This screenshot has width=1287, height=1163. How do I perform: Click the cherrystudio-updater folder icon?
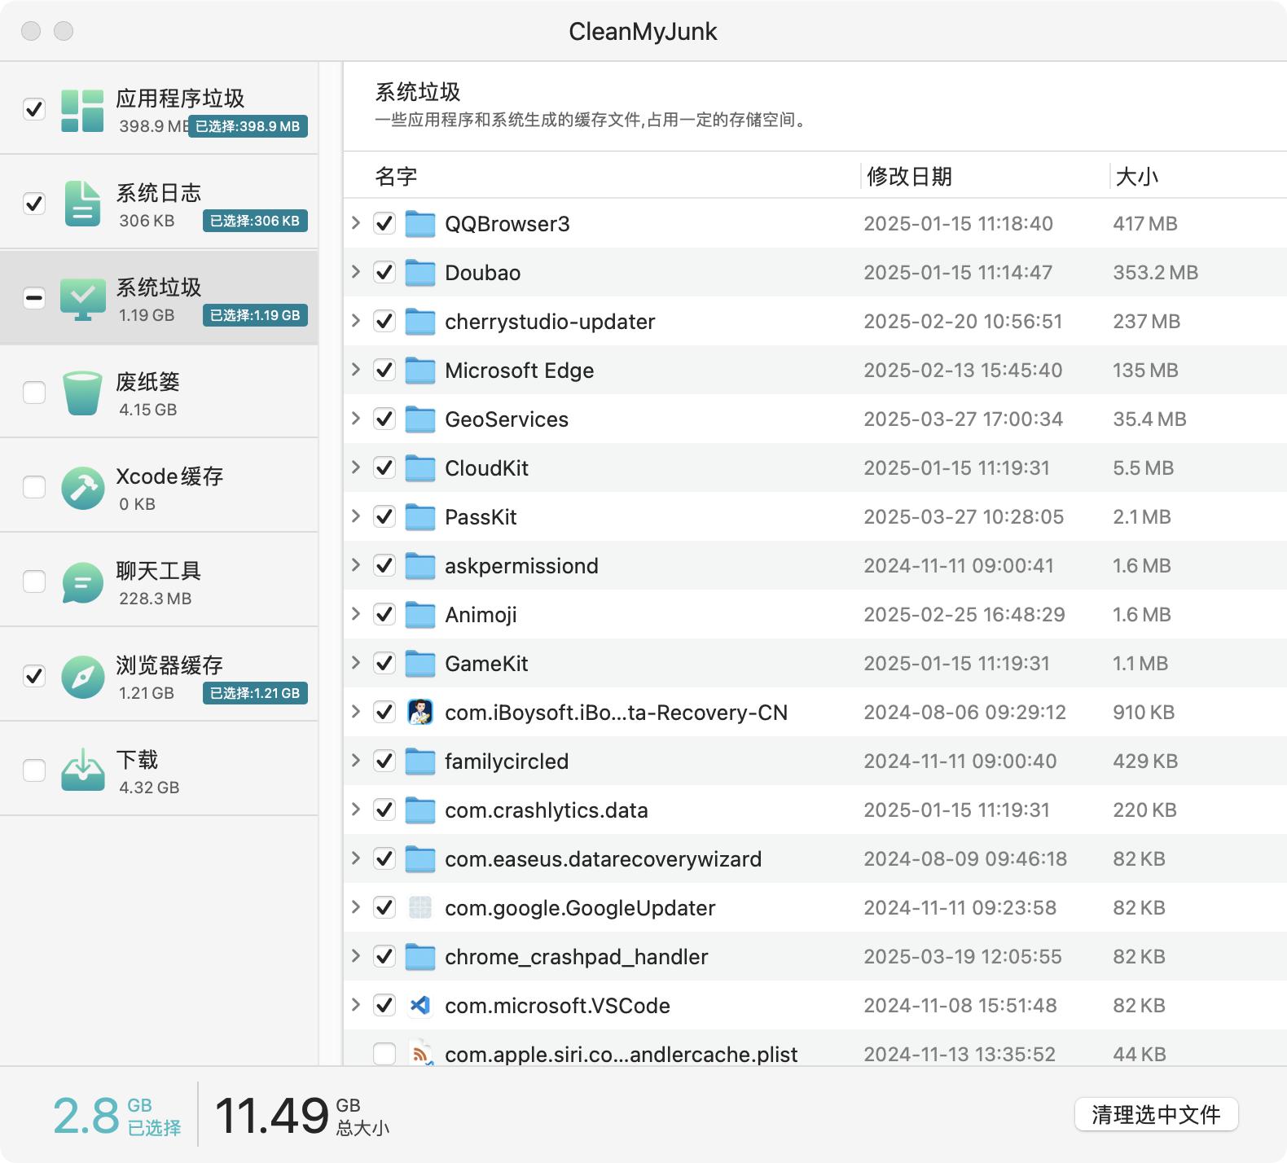click(420, 321)
